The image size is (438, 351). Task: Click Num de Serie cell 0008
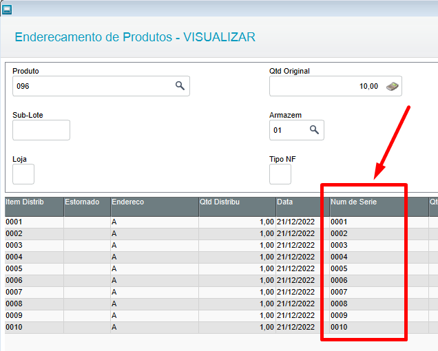point(379,304)
